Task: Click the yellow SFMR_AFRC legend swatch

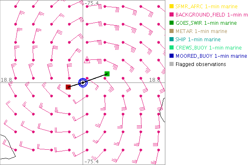Action: point(172,6)
